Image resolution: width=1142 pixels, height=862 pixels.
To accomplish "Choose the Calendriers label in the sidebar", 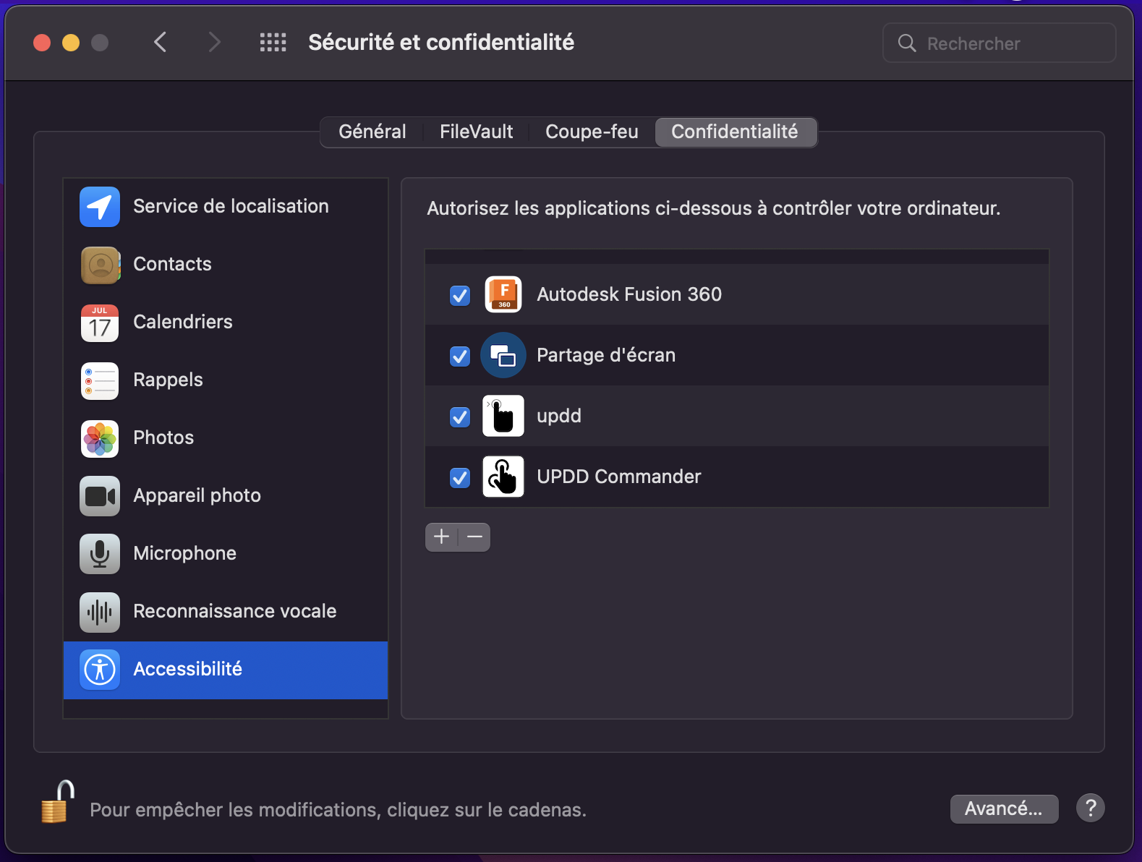I will click(183, 323).
